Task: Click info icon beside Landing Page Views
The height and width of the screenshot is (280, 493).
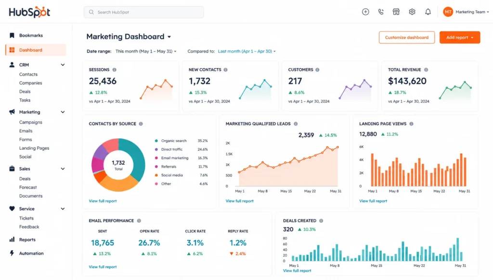Action: [411, 124]
